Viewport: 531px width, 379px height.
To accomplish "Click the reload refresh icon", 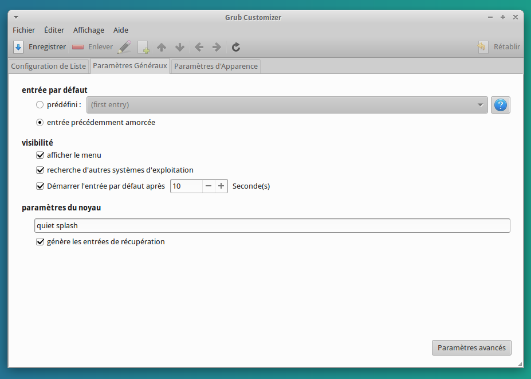I will click(235, 47).
